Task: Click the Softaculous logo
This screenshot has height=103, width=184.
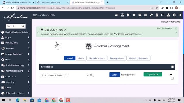Action: (x=16, y=17)
